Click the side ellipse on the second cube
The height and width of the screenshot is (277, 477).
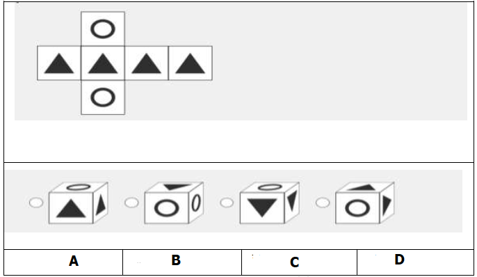pos(196,203)
